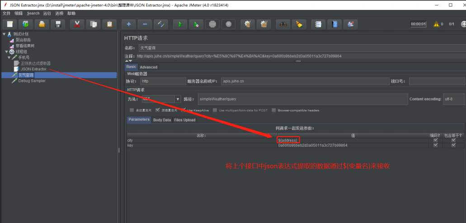Click the Open file toolbar icon

(x=42, y=24)
